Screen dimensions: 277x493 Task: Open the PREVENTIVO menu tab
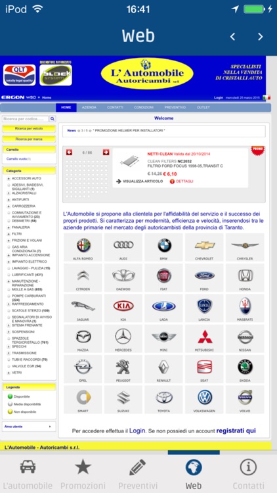(x=175, y=108)
